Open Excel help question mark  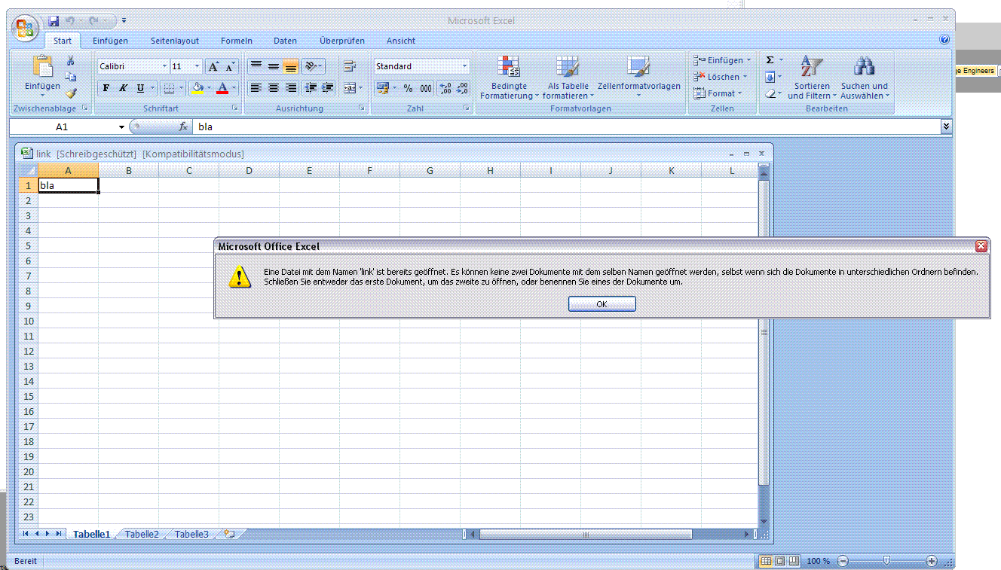(x=944, y=40)
